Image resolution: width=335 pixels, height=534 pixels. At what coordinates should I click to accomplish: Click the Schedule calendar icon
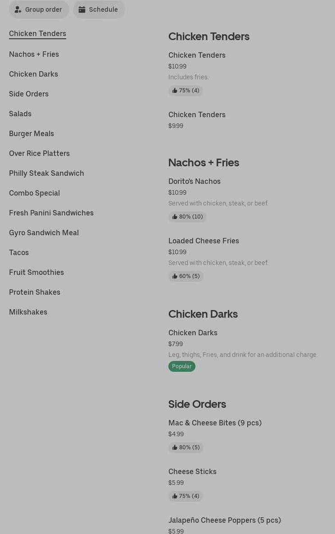(x=82, y=9)
